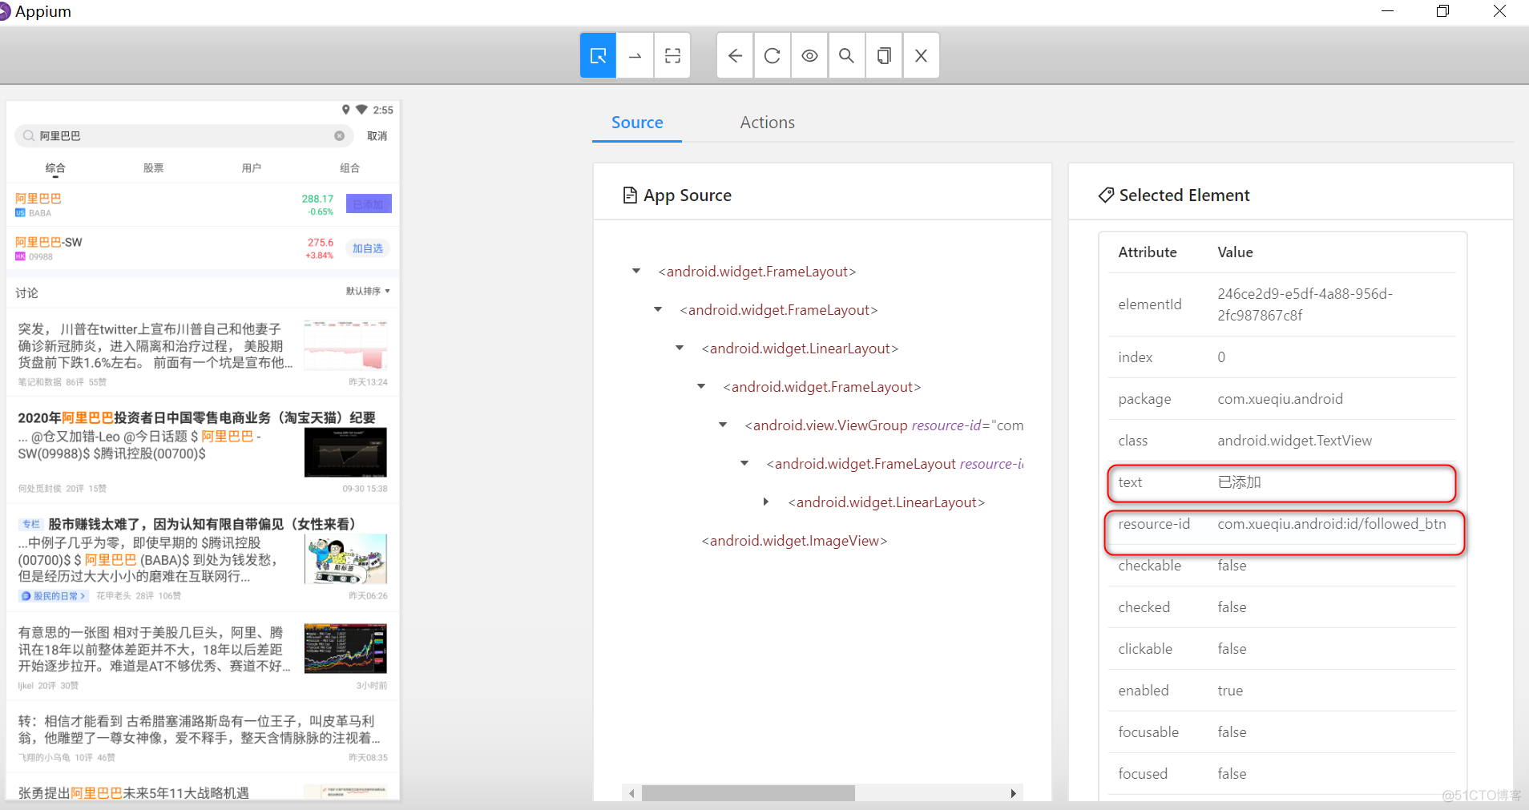The width and height of the screenshot is (1529, 810).
Task: Click the Appium title bar logo icon
Action: [x=5, y=12]
